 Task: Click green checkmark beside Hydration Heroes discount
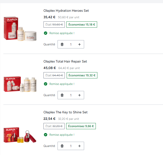coord(46,33)
